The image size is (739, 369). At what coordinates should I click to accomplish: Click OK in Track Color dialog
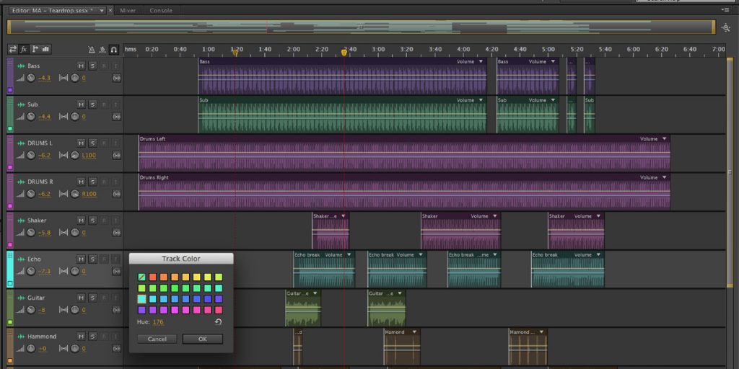[202, 339]
